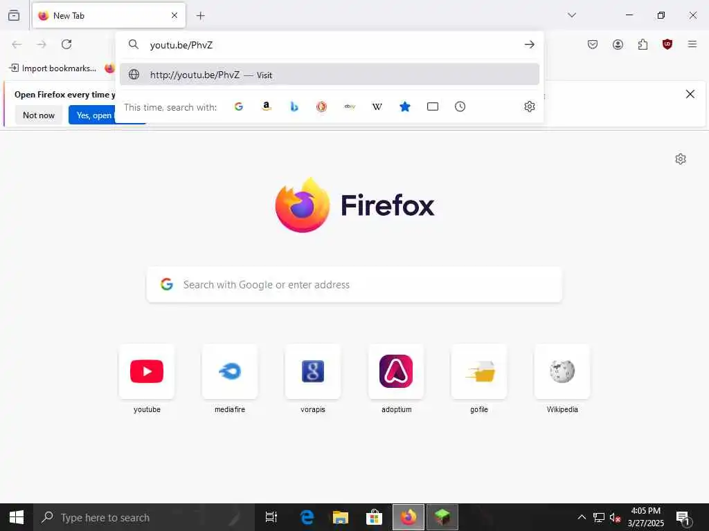Search this time with Google
This screenshot has height=531, width=709.
click(239, 106)
